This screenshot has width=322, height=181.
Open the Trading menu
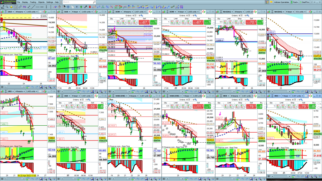34,2
